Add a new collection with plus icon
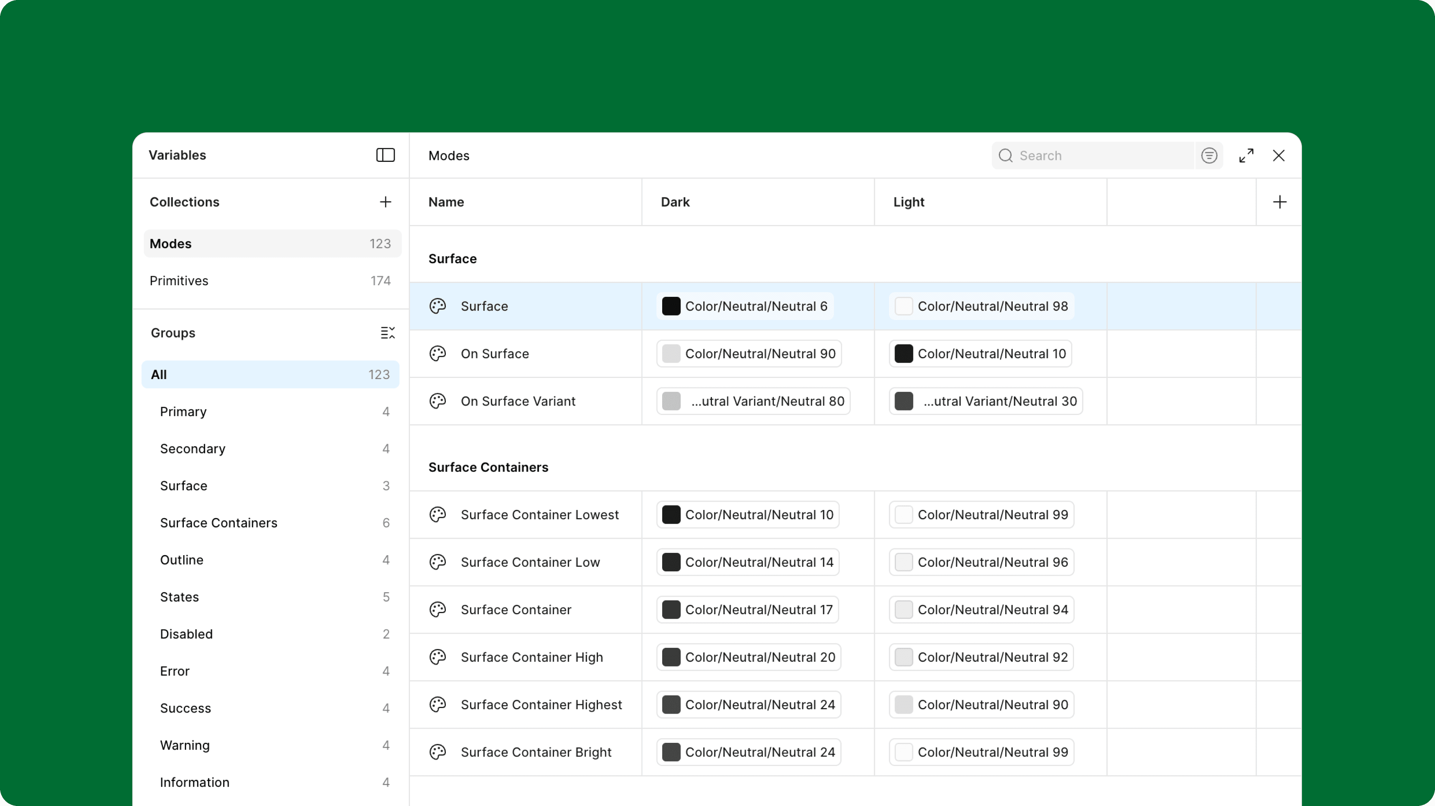1435x806 pixels. 385,202
